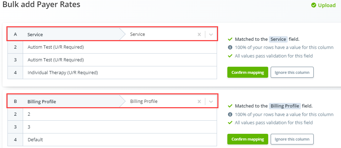Click info icon in Service column status
This screenshot has height=148, width=341.
(230, 48)
